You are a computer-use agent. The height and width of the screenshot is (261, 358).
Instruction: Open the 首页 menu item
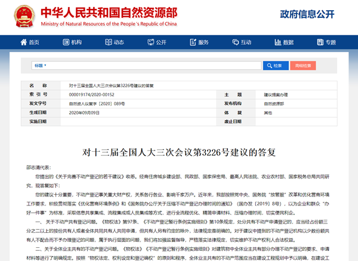33,42
